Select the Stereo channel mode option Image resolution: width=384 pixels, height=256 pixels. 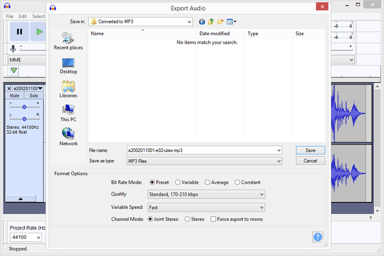[188, 219]
